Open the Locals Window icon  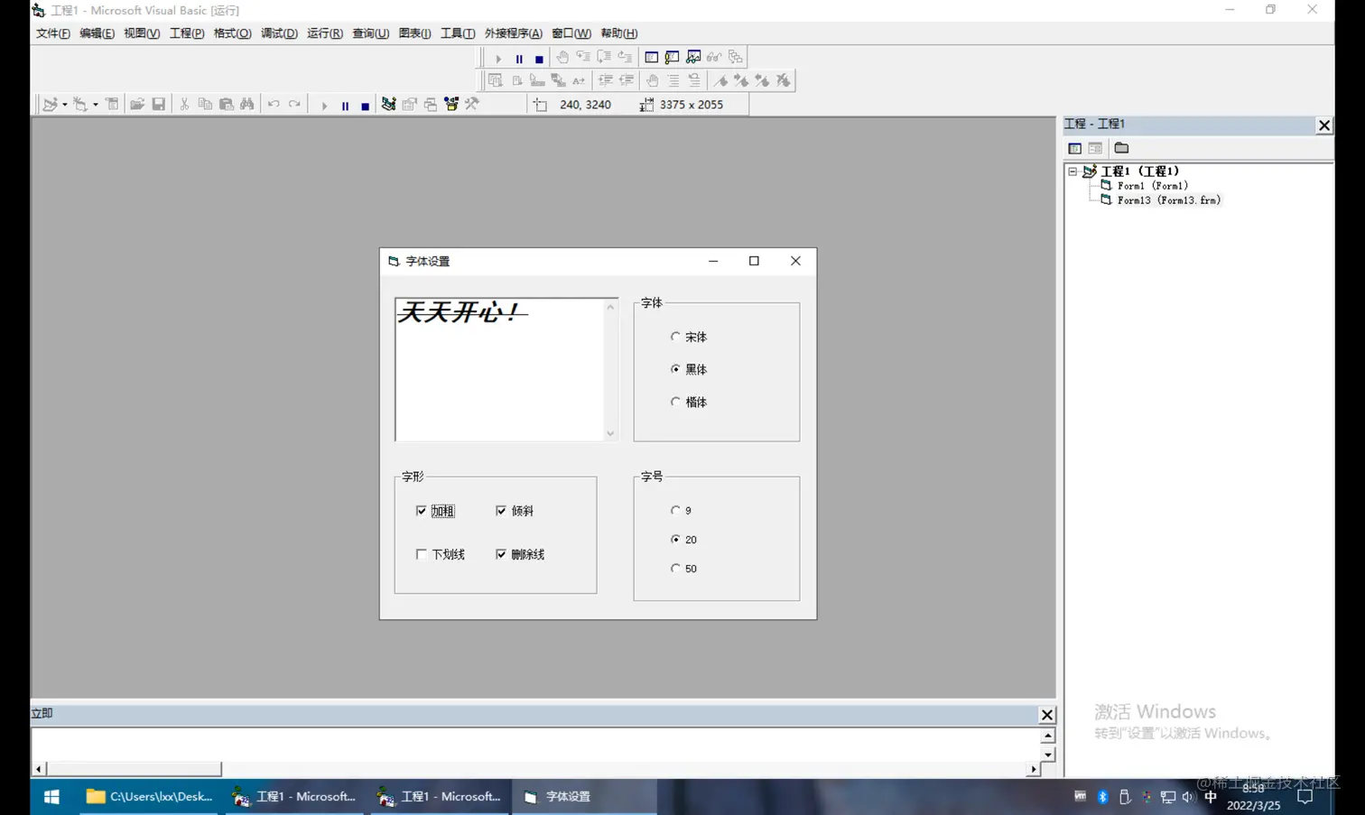[x=652, y=57]
